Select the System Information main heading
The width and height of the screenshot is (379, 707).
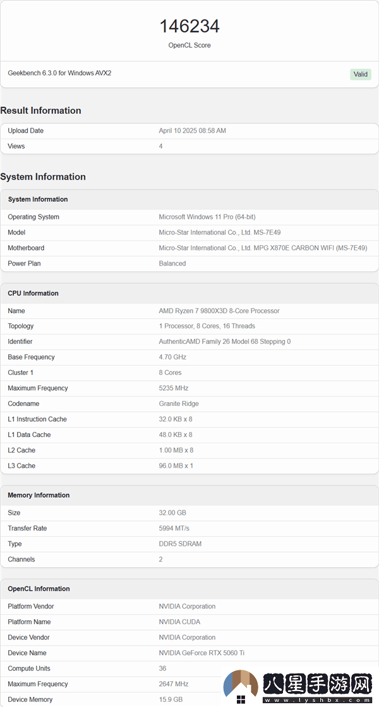pyautogui.click(x=43, y=177)
